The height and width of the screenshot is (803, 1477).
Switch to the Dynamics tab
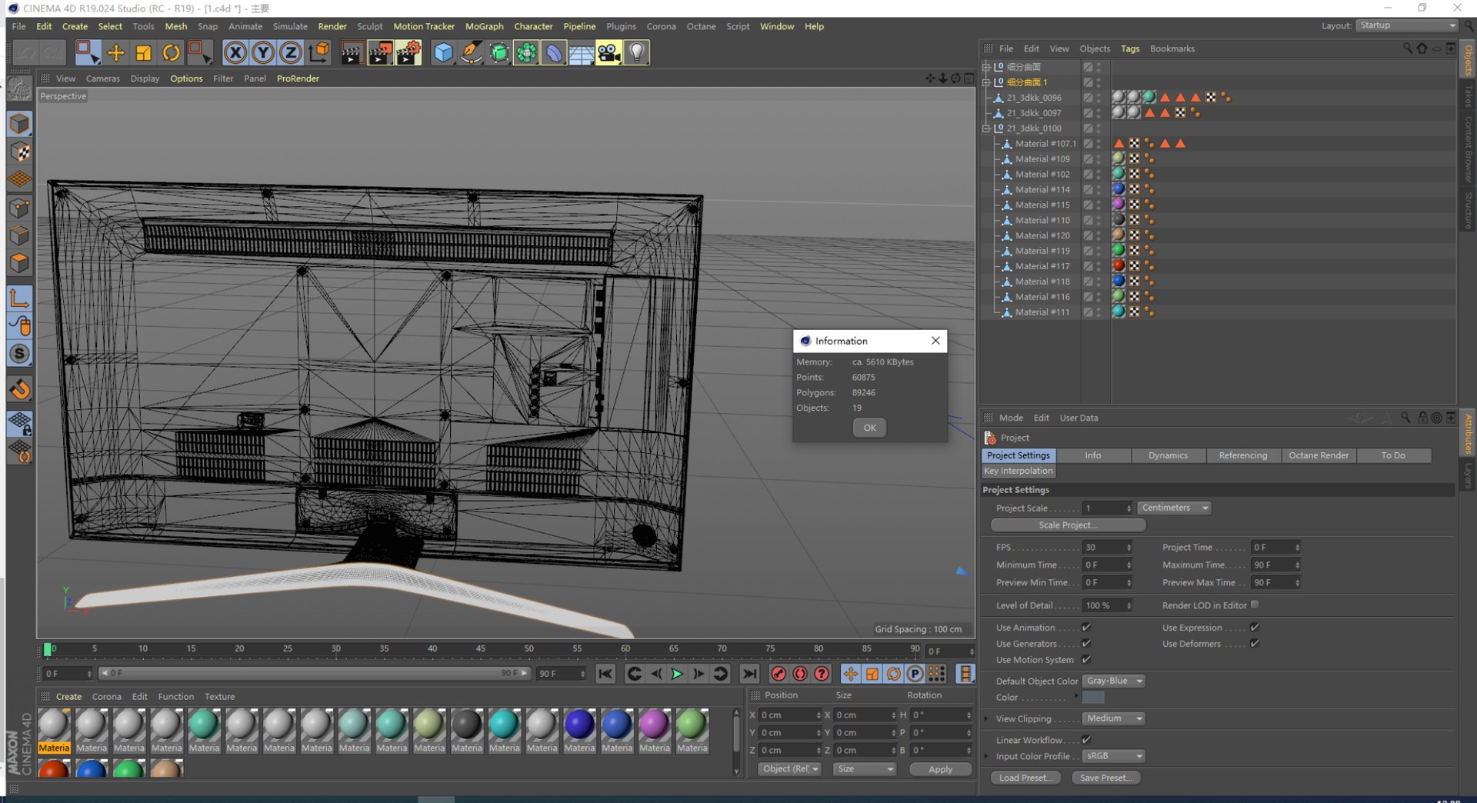[1167, 455]
